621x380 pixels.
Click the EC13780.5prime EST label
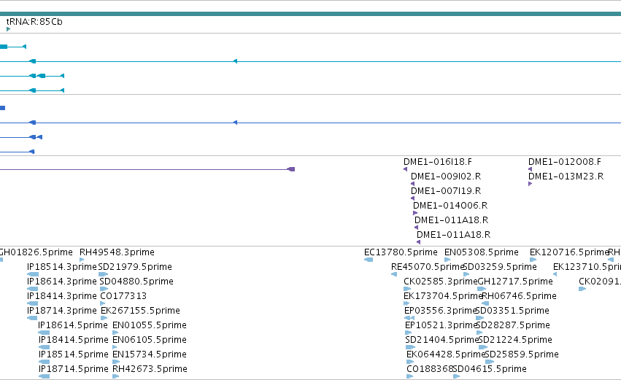pos(401,252)
